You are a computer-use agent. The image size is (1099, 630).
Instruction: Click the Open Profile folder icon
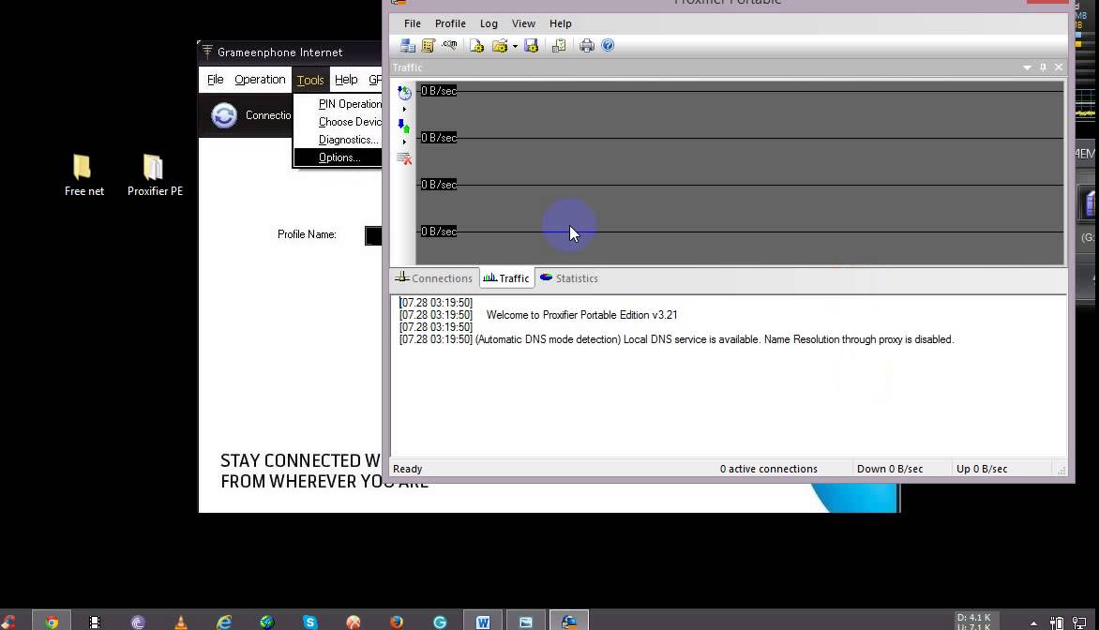pyautogui.click(x=500, y=46)
